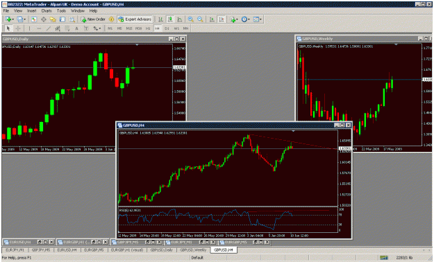Switch to the EURGBP,H1 (visual) tab
The width and height of the screenshot is (434, 262).
127,250
